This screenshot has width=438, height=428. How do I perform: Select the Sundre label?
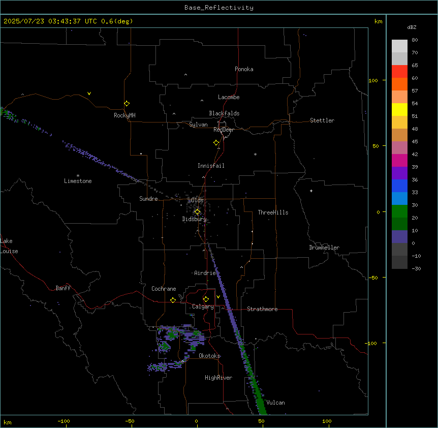[x=148, y=199]
